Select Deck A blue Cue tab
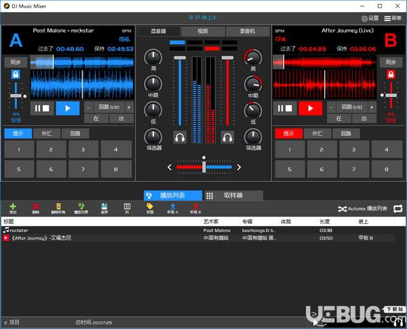Image resolution: width=407 pixels, height=329 pixels. (18, 134)
